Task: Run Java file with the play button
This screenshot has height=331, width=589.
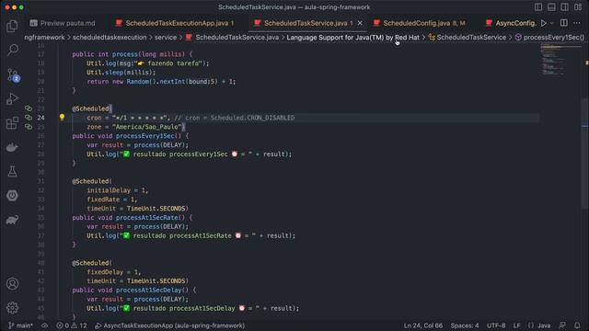Action: coord(543,23)
